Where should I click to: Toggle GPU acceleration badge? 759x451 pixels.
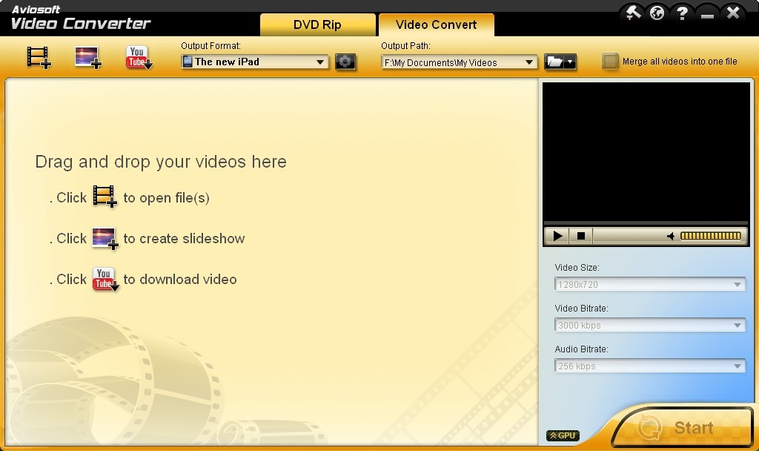coord(563,435)
